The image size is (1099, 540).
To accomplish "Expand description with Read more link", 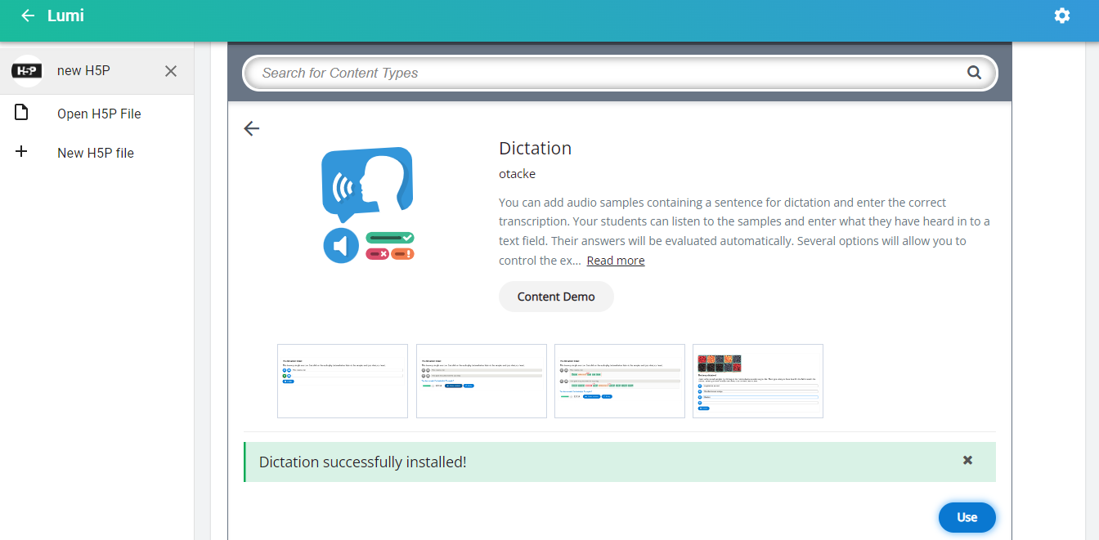I will click(615, 261).
